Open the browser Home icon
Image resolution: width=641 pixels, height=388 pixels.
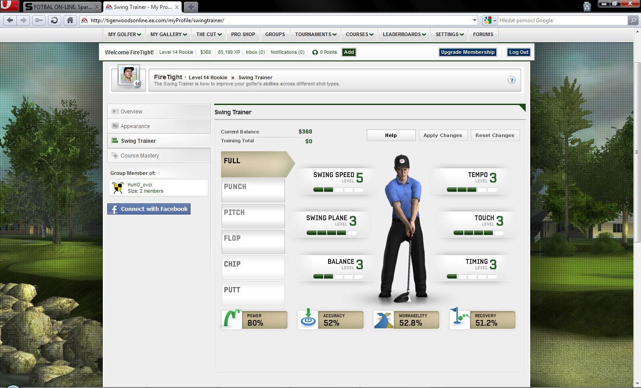(x=70, y=20)
